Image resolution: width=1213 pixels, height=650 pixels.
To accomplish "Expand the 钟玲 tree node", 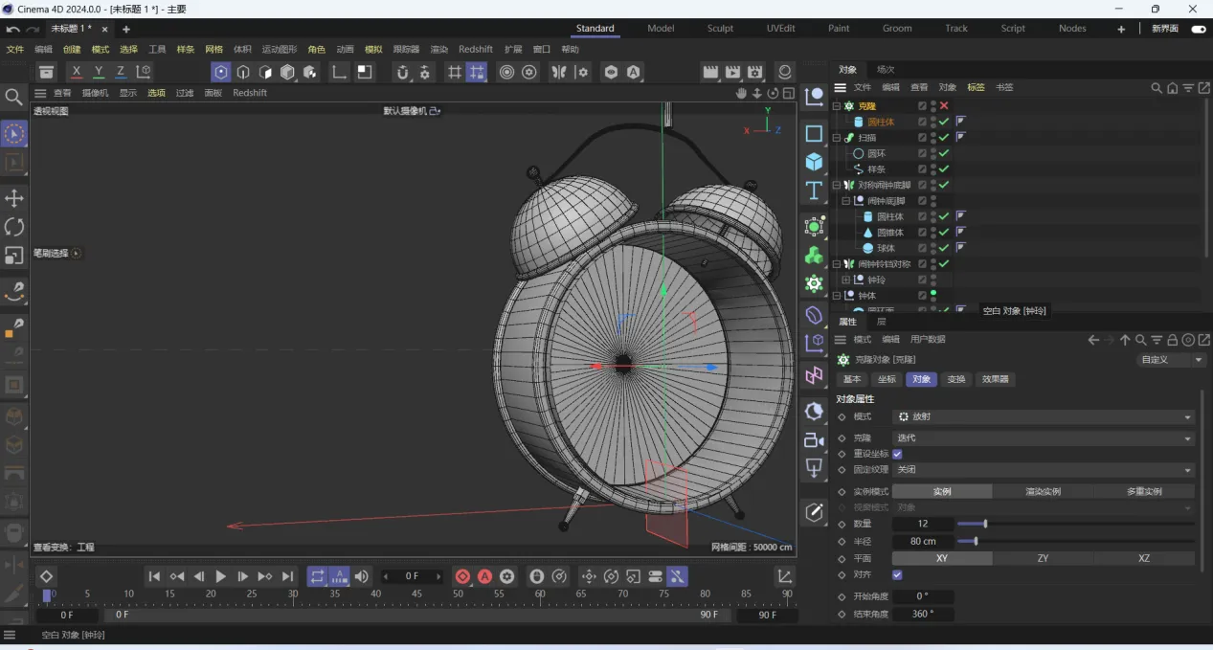I will tap(845, 280).
